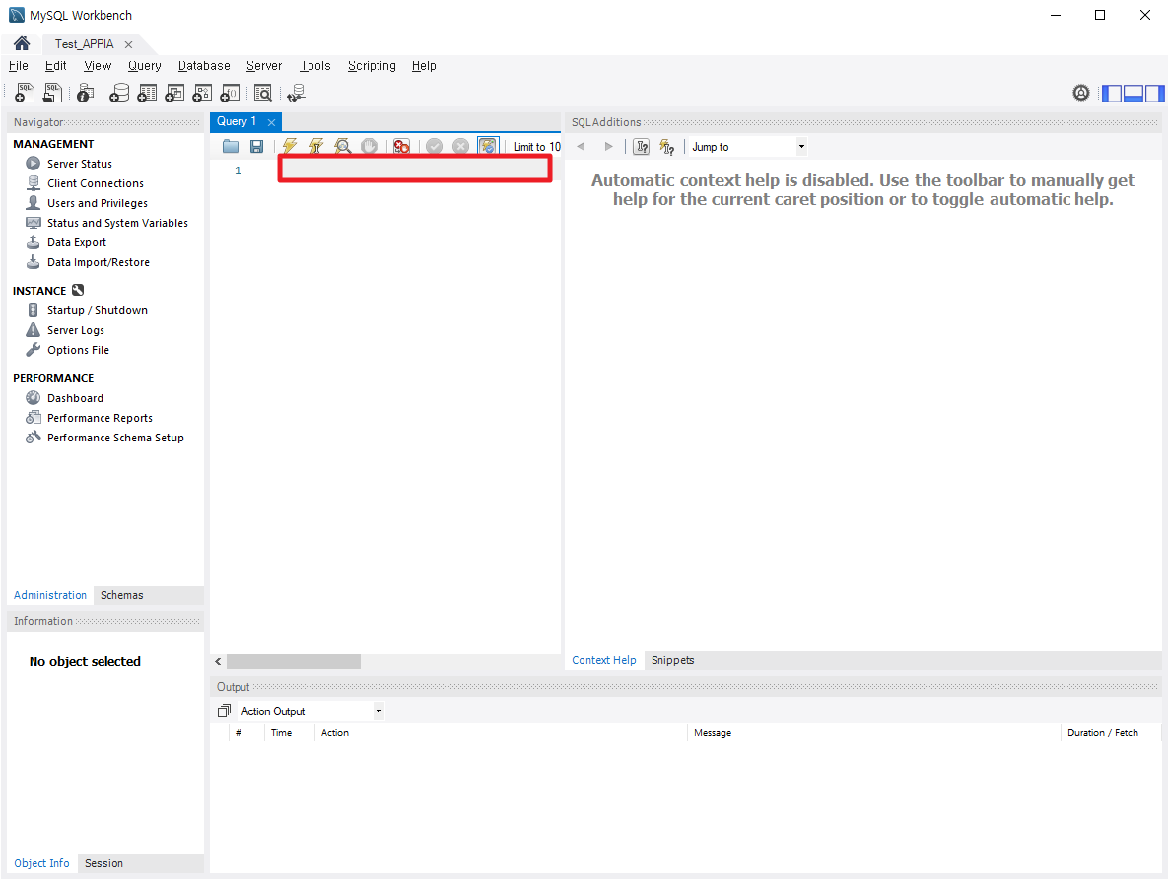The image size is (1169, 880).
Task: Select the Context Help tab
Action: [604, 660]
